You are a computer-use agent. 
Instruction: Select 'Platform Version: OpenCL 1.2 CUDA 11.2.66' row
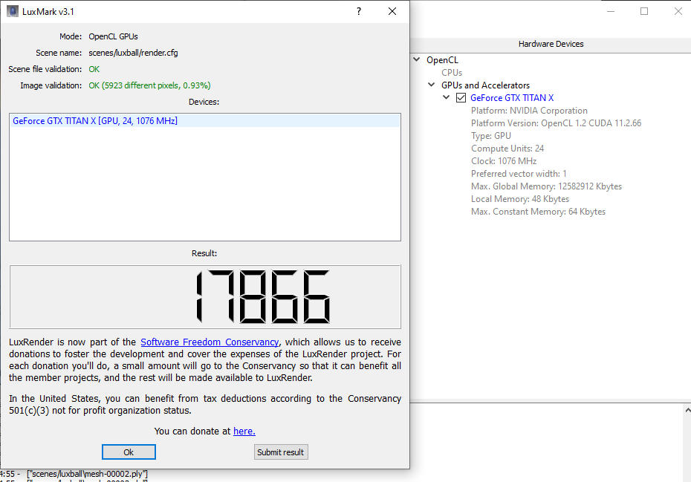pos(556,123)
